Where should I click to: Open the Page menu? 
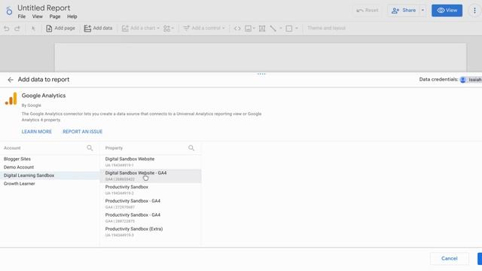(55, 17)
